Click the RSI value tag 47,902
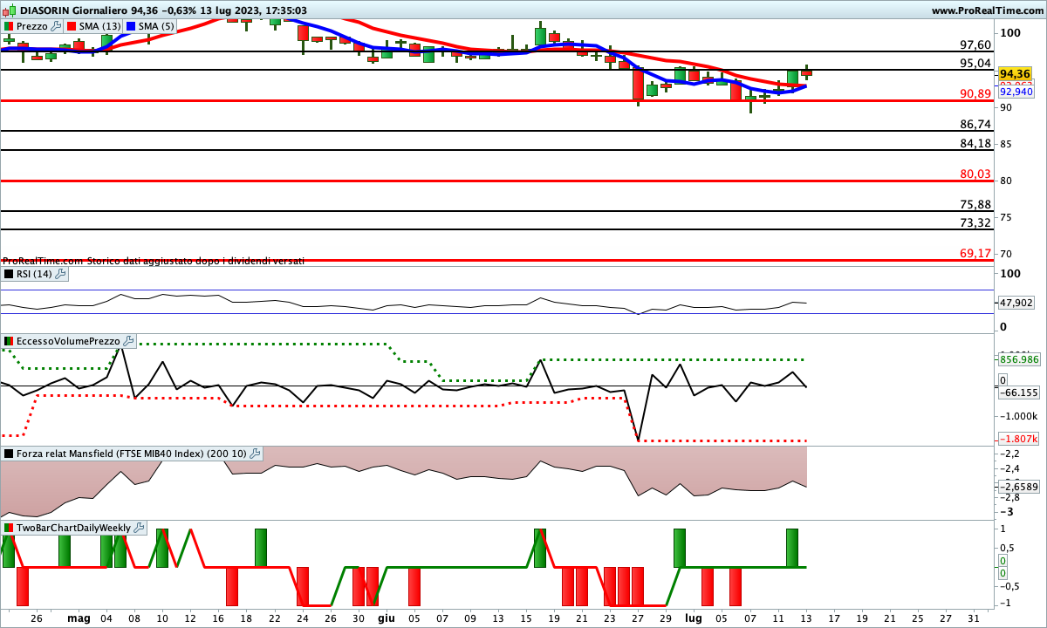The width and height of the screenshot is (1047, 628). (x=1016, y=303)
